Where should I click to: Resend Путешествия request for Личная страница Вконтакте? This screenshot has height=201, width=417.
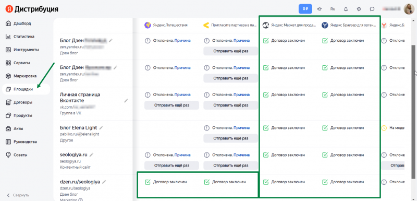pyautogui.click(x=171, y=105)
